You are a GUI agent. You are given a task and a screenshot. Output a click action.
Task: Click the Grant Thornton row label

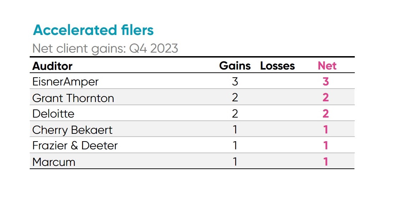[73, 98]
